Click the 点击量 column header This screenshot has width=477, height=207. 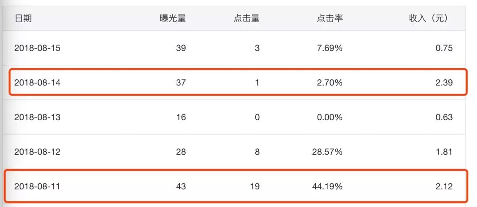pyautogui.click(x=247, y=18)
